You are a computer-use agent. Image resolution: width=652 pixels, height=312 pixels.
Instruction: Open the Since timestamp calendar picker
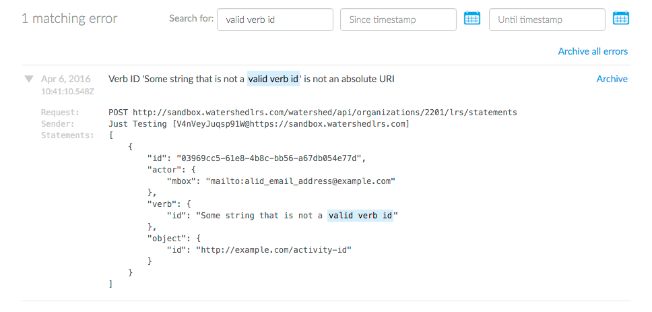tap(472, 19)
